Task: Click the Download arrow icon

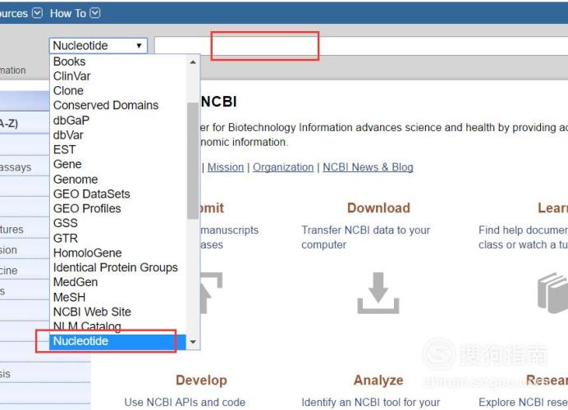Action: click(x=378, y=293)
